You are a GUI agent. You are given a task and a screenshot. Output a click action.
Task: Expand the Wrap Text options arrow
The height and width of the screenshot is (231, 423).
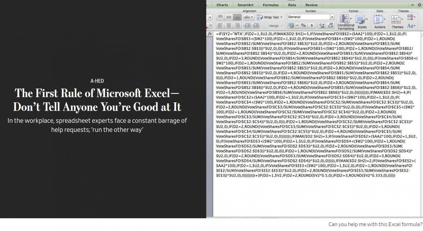[x=281, y=17]
